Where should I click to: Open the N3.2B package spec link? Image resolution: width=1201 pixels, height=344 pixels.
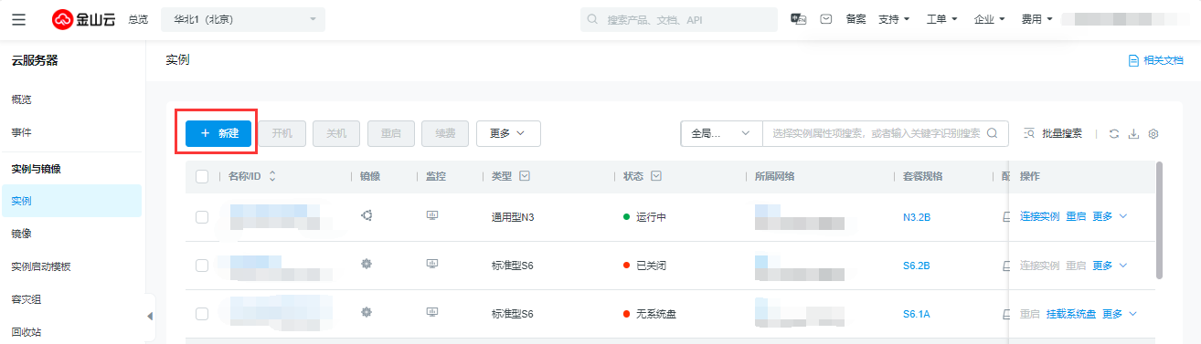[x=916, y=217]
